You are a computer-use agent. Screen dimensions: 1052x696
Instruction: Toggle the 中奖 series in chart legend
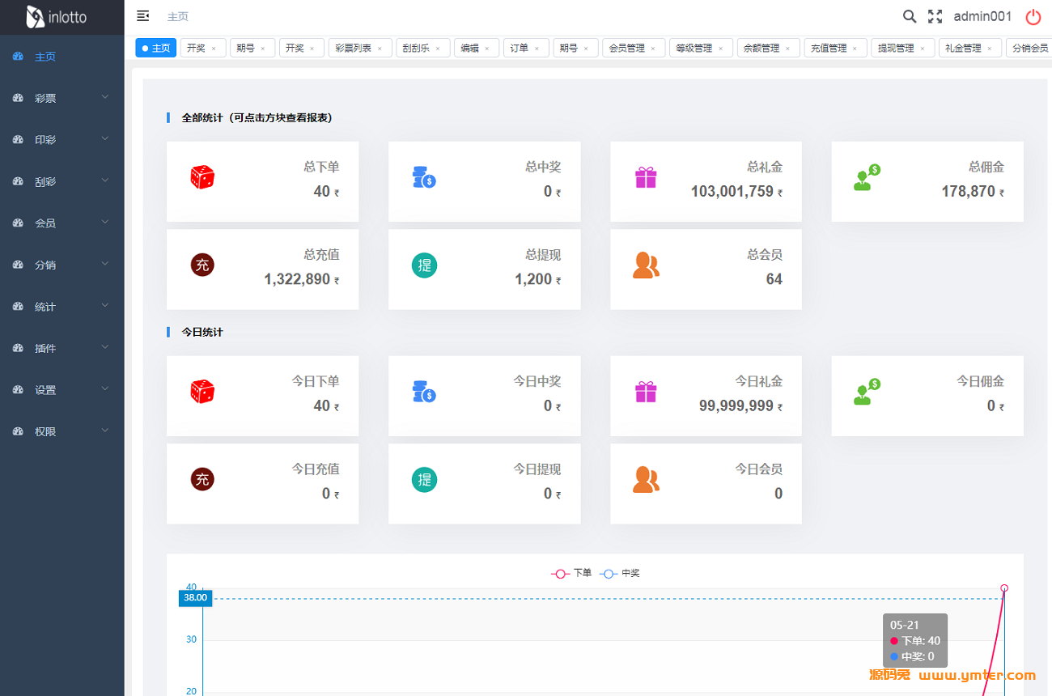point(620,573)
